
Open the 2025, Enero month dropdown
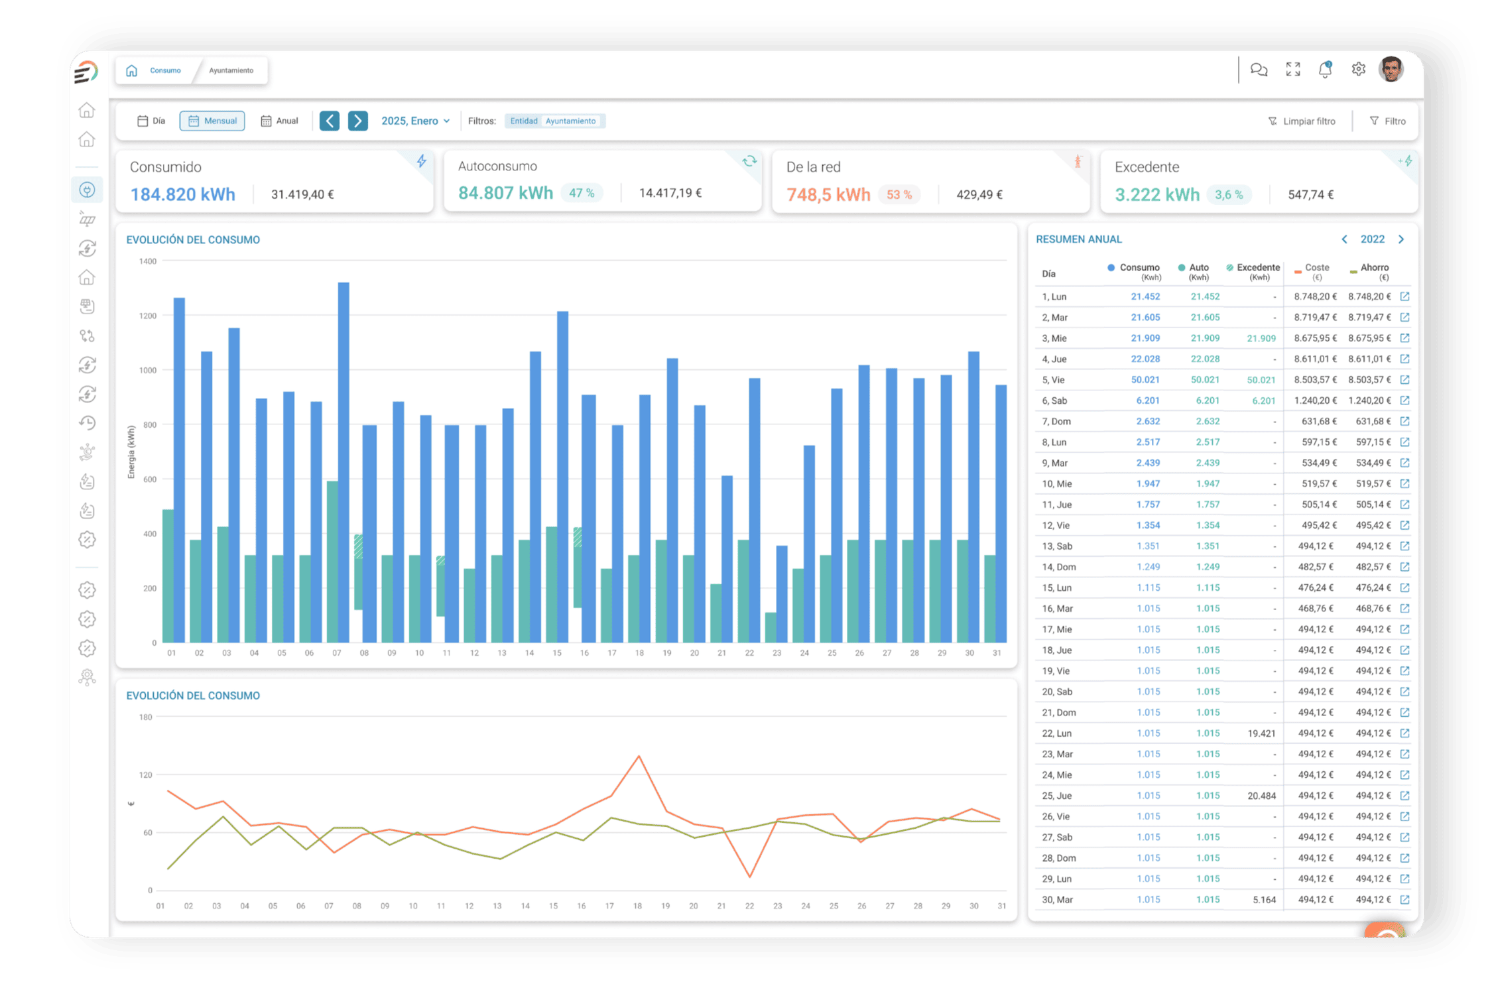click(416, 121)
